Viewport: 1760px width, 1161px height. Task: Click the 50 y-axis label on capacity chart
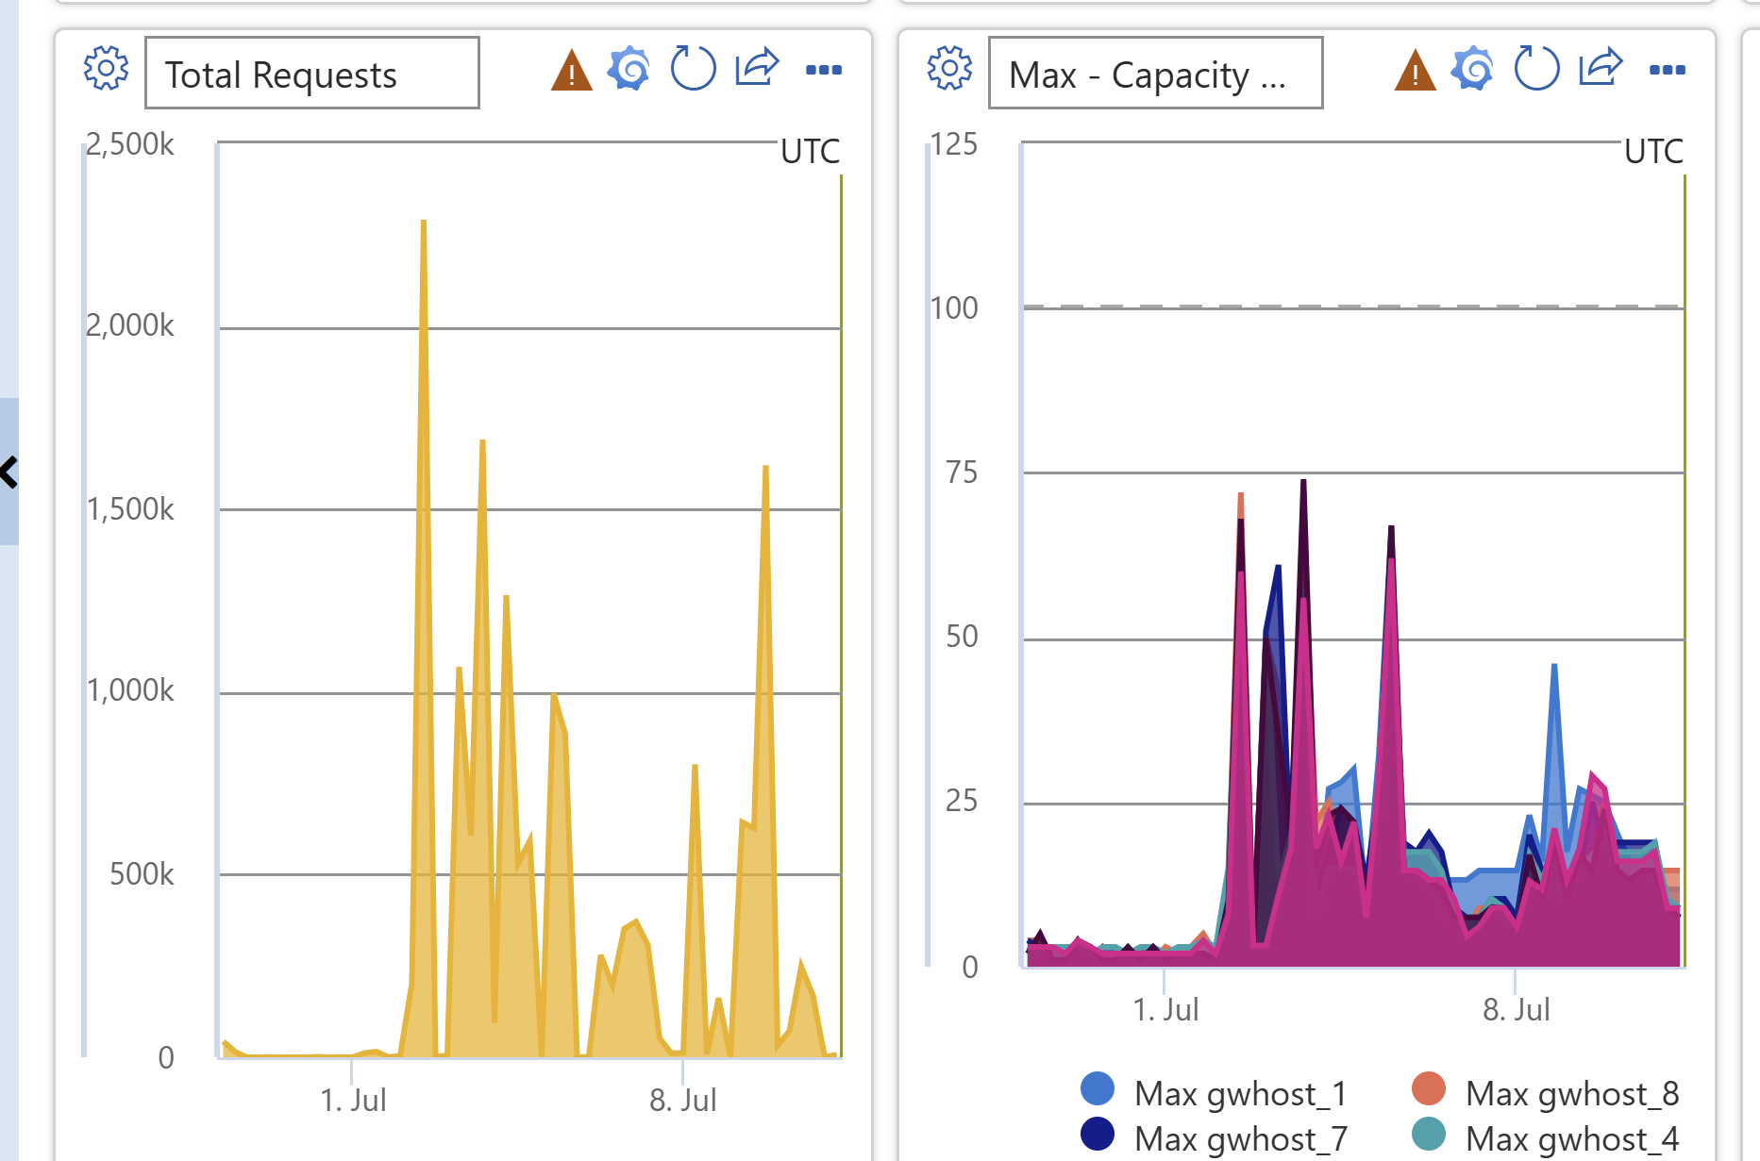pos(962,637)
